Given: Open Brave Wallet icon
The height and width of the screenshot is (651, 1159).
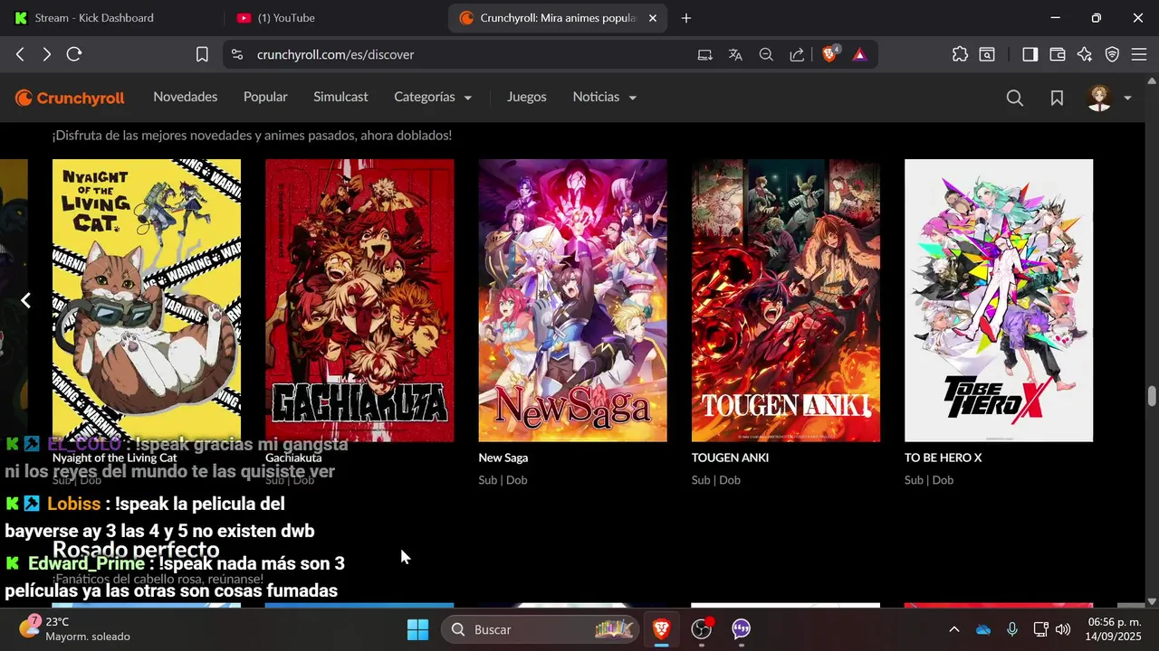Looking at the screenshot, I should pos(1057,54).
